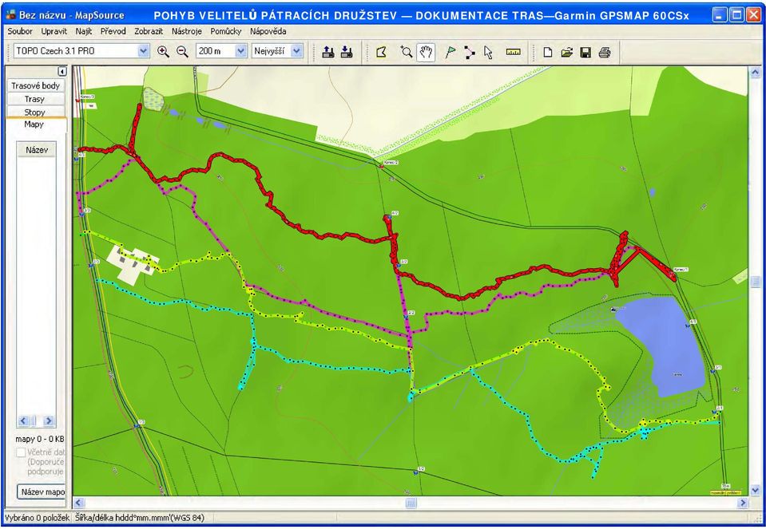The image size is (766, 529).
Task: Open the Nástroje menu
Action: click(187, 31)
